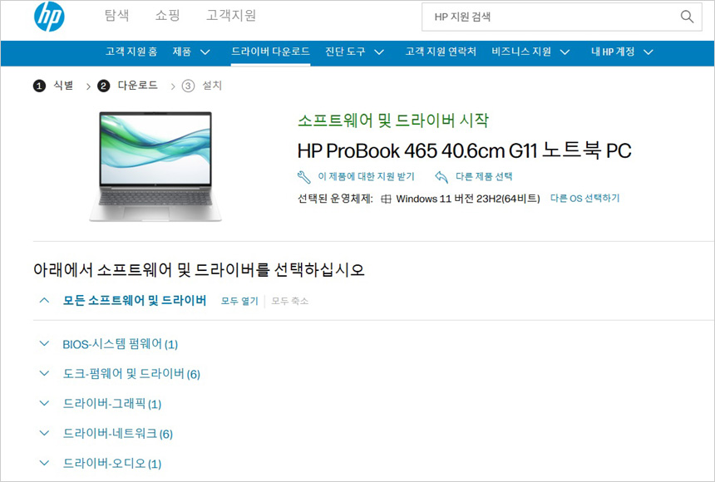Click 모두 축소 link
The width and height of the screenshot is (715, 482).
tap(290, 301)
